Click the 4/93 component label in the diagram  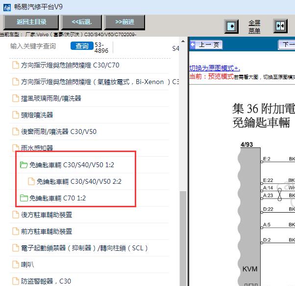(246, 144)
